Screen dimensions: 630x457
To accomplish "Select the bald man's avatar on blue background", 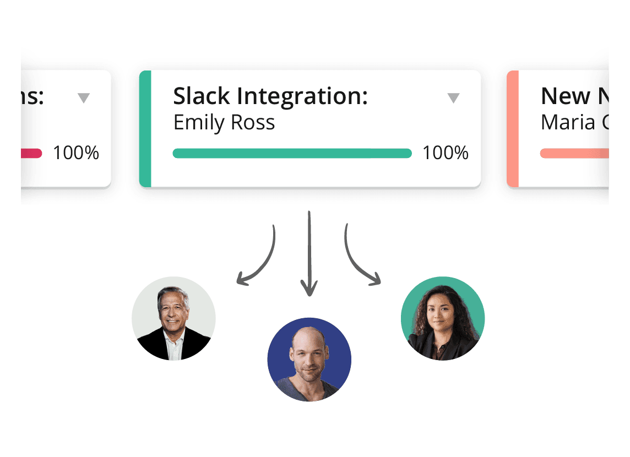I will coord(309,360).
